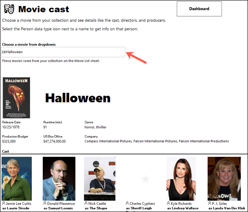Click the $47,274,000.00 US Box Office value
The height and width of the screenshot is (212, 248).
point(55,141)
